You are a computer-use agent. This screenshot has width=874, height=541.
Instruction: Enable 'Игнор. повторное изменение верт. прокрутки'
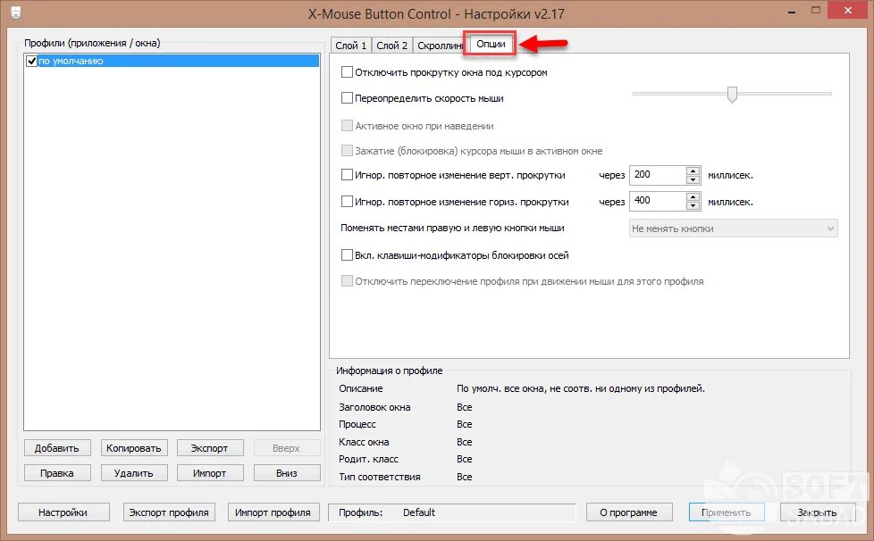[x=347, y=175]
